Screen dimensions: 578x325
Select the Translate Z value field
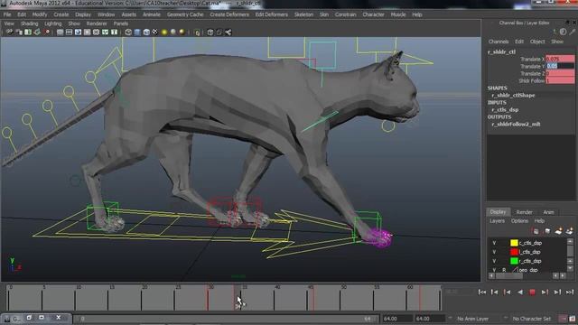pyautogui.click(x=560, y=73)
